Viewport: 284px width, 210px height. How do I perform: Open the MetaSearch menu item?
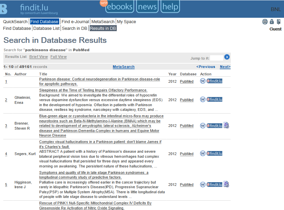103,21
